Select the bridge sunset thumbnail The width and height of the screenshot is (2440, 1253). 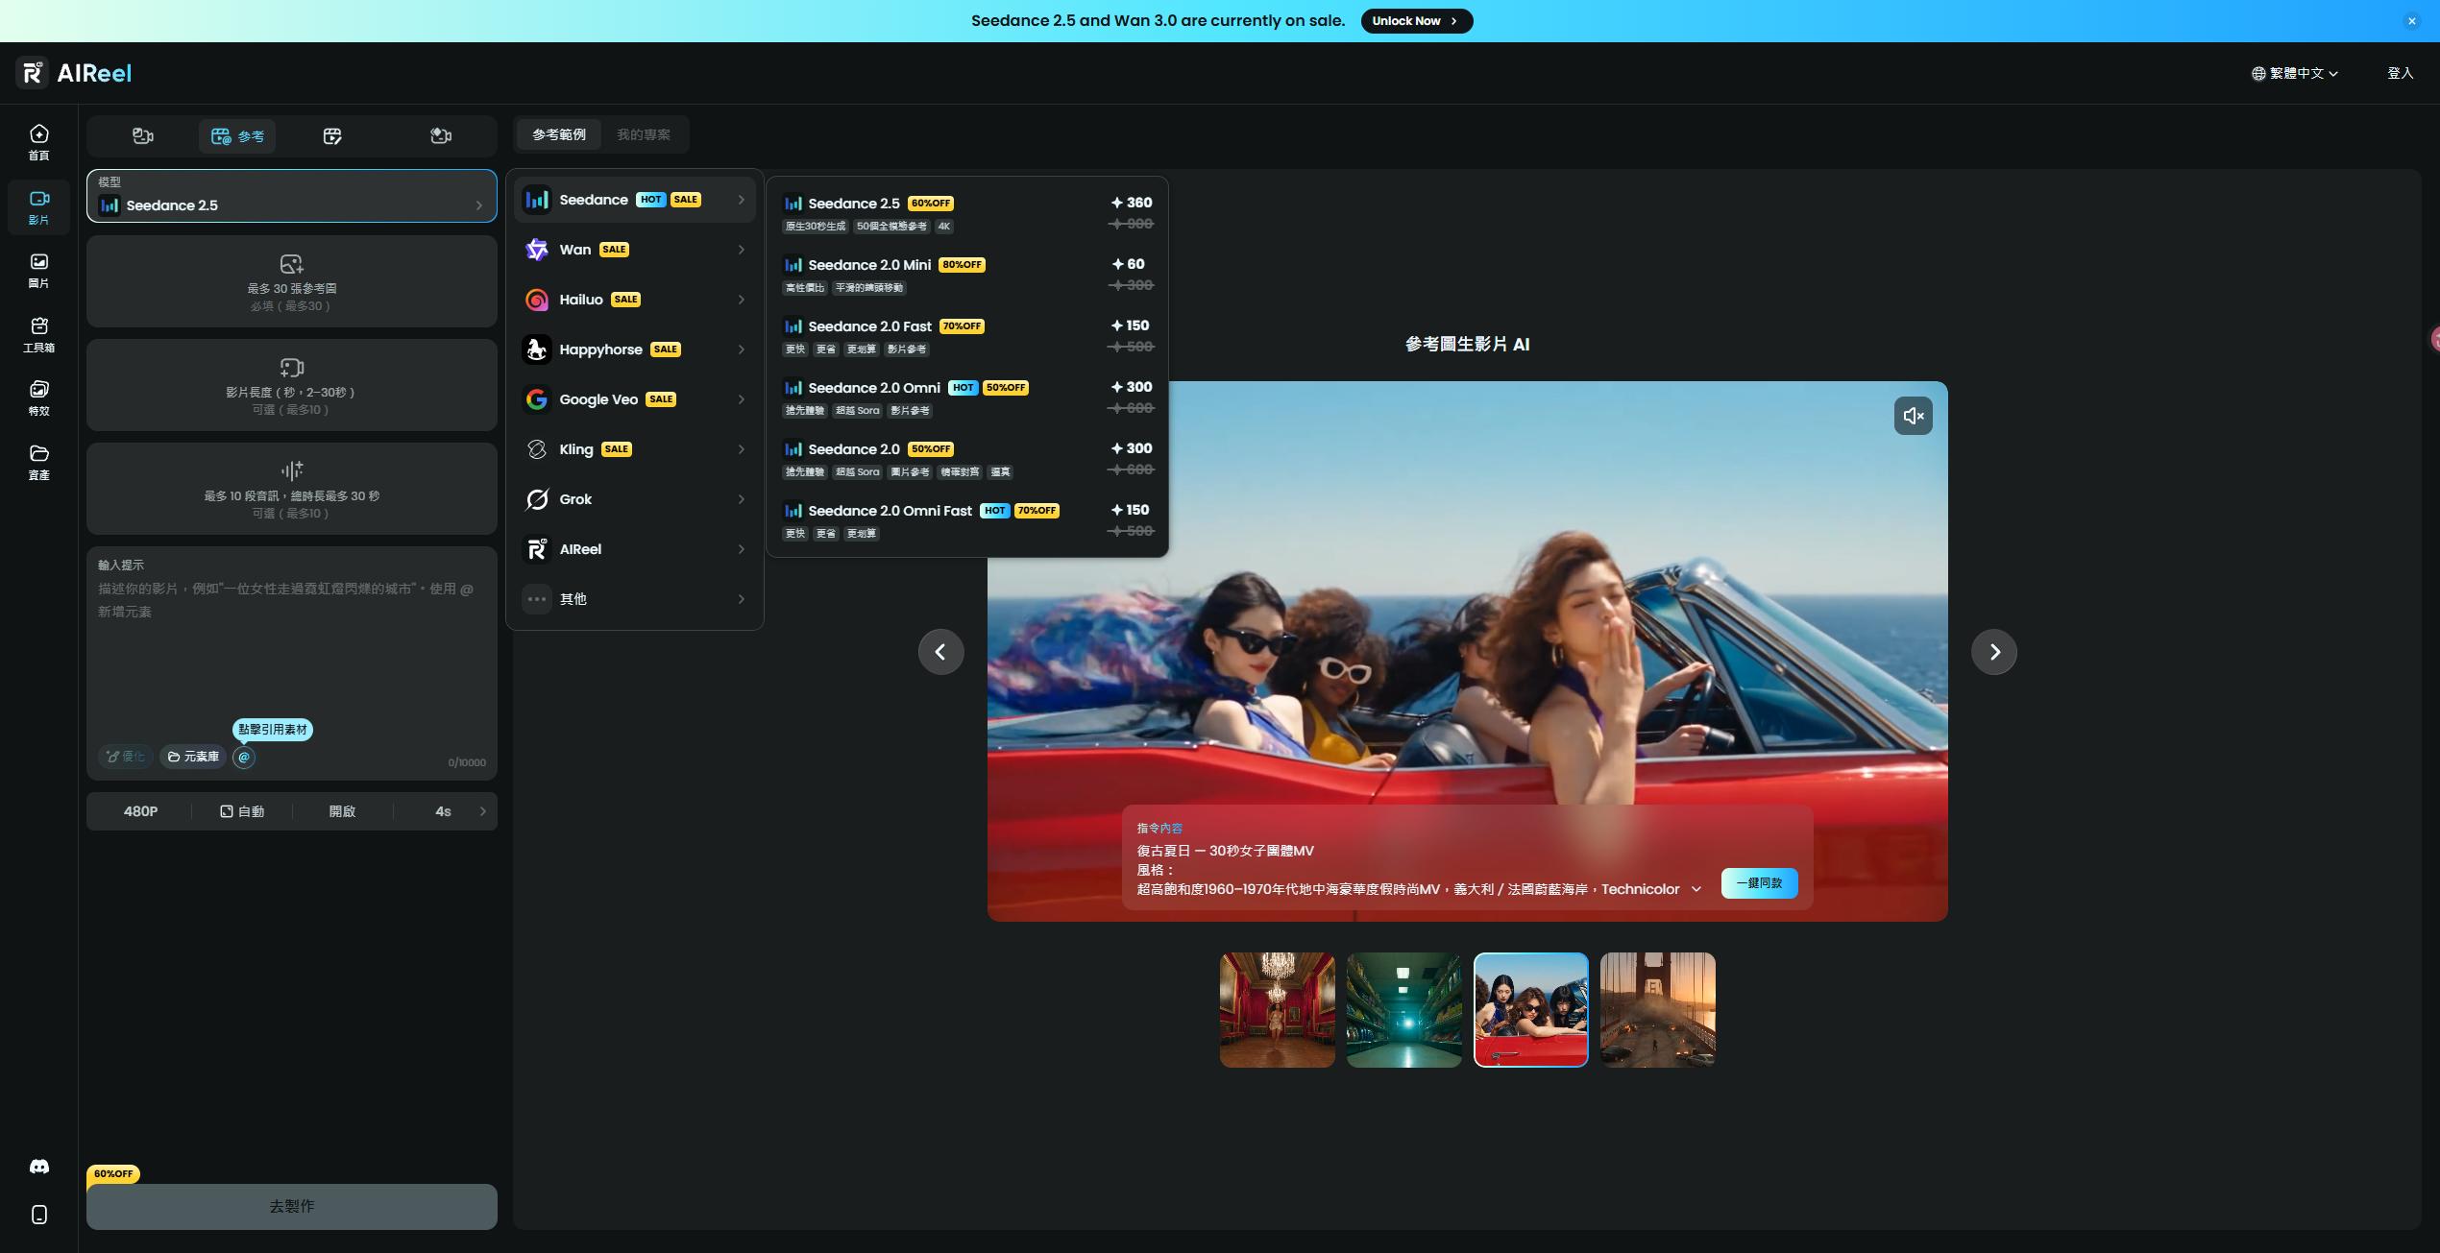pyautogui.click(x=1657, y=1010)
